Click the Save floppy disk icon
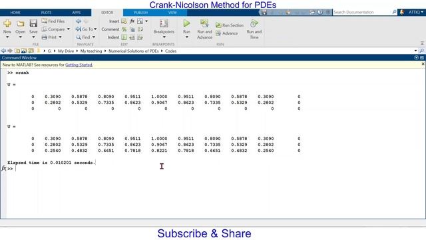The width and height of the screenshot is (426, 240). click(33, 23)
